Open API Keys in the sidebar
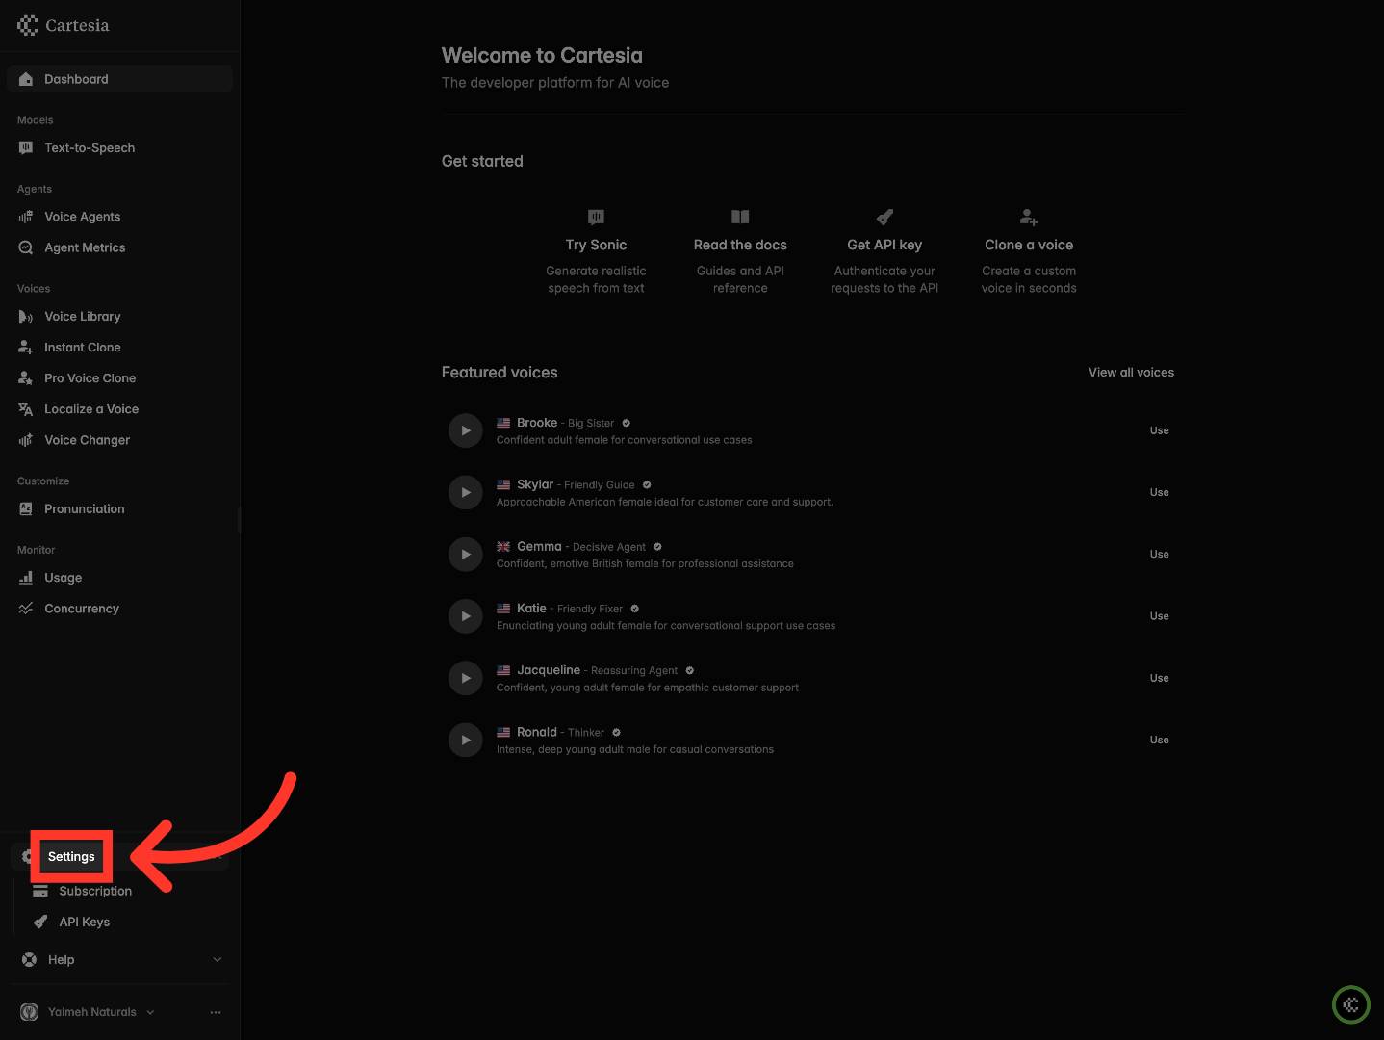The image size is (1384, 1040). [85, 922]
